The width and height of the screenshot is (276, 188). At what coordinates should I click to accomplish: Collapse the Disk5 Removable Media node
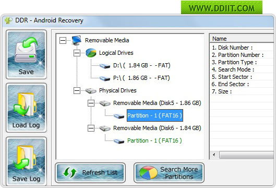point(91,103)
